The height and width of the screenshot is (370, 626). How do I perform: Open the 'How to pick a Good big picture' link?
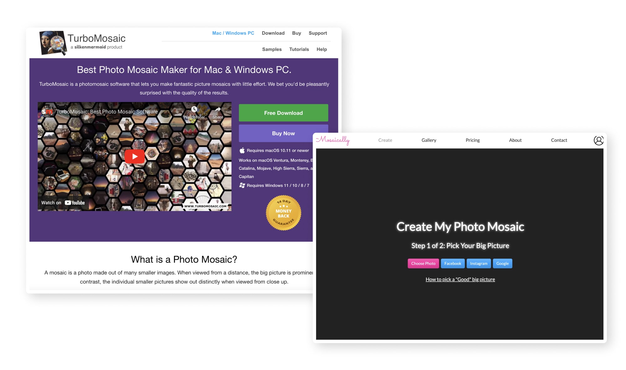460,279
